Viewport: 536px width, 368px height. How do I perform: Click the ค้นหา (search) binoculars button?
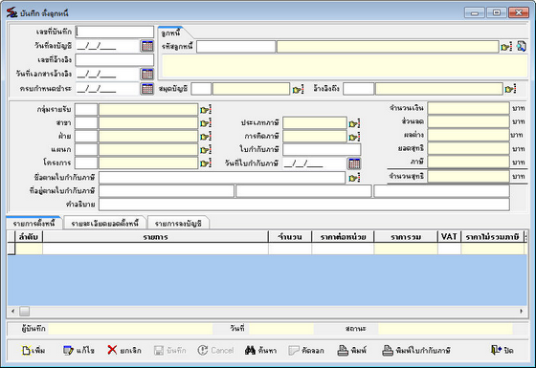coord(260,350)
